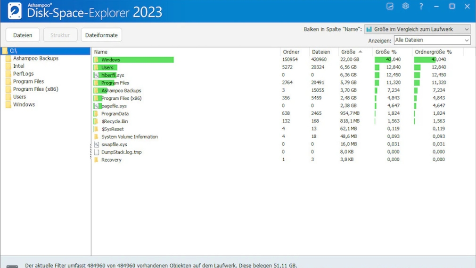Sort by the Größe % column header
476x268 pixels.
click(392, 52)
